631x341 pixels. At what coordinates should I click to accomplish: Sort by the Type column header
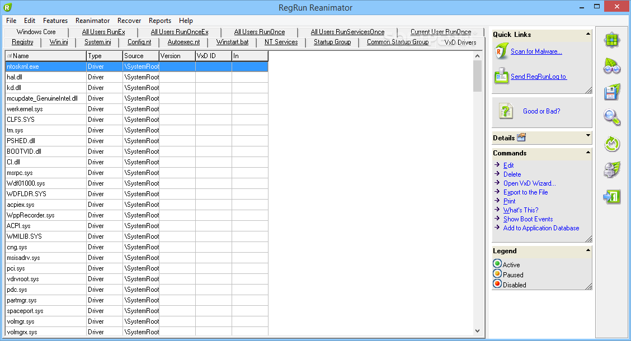click(105, 56)
